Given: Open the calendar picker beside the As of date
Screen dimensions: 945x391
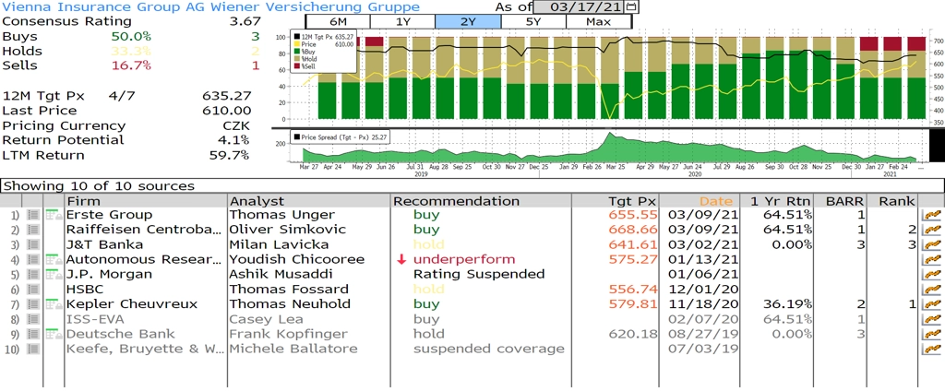Looking at the screenshot, I should pyautogui.click(x=631, y=6).
